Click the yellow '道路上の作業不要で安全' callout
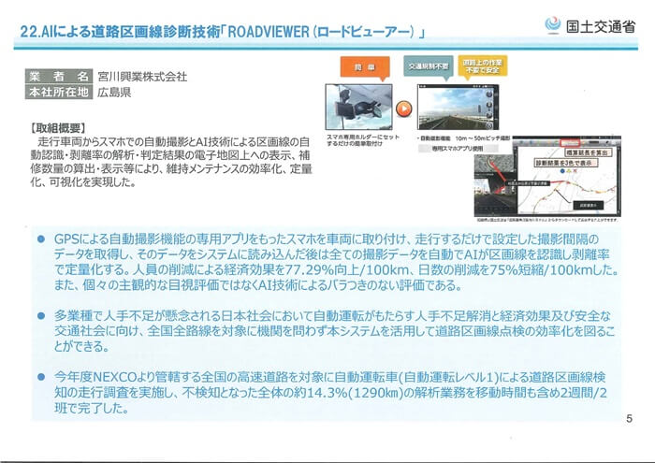The height and width of the screenshot is (463, 655). tap(483, 66)
